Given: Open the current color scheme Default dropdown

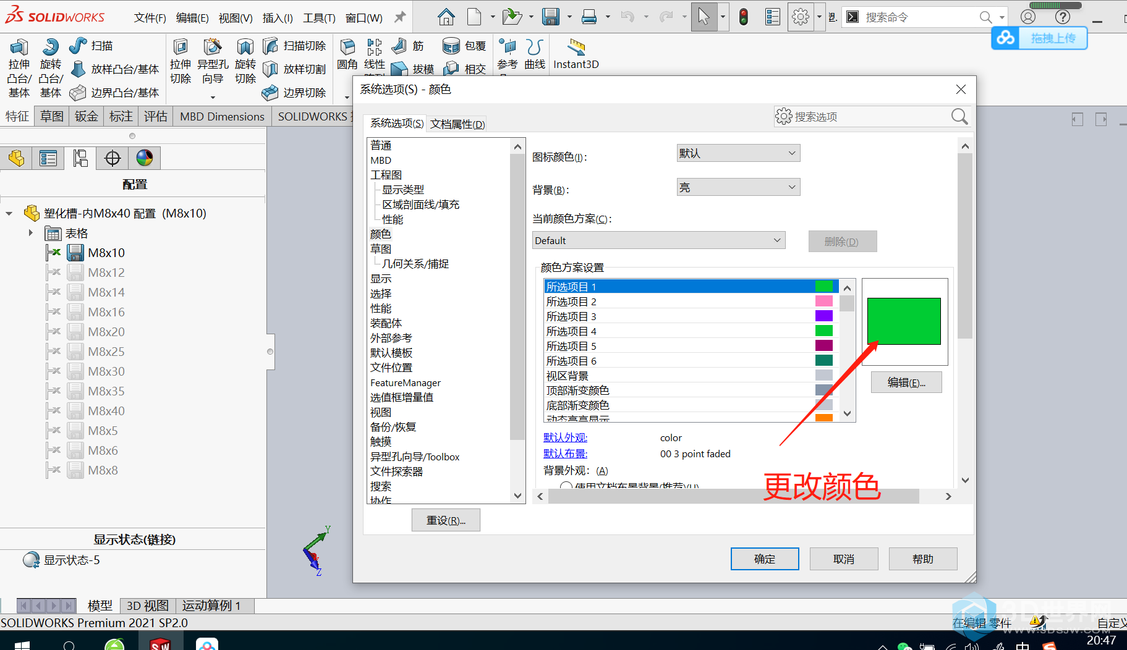Looking at the screenshot, I should [658, 240].
